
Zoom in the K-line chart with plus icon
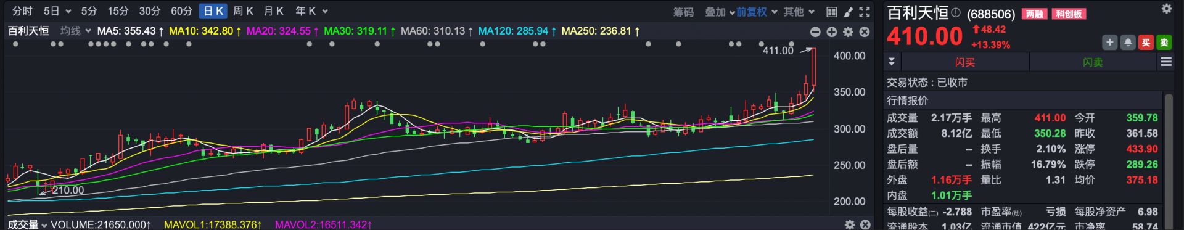831,31
